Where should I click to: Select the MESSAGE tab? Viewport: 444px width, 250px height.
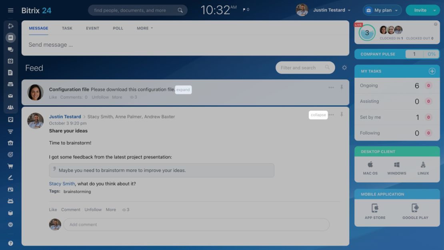click(38, 28)
